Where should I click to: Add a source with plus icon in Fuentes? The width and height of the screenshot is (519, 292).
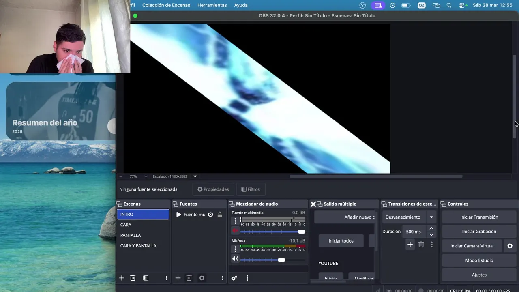(x=178, y=278)
